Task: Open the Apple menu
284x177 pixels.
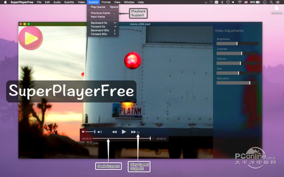Action: [5, 2]
